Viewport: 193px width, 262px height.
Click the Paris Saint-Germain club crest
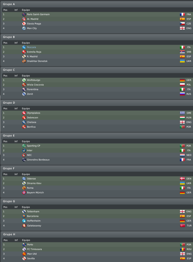pyautogui.click(x=24, y=14)
